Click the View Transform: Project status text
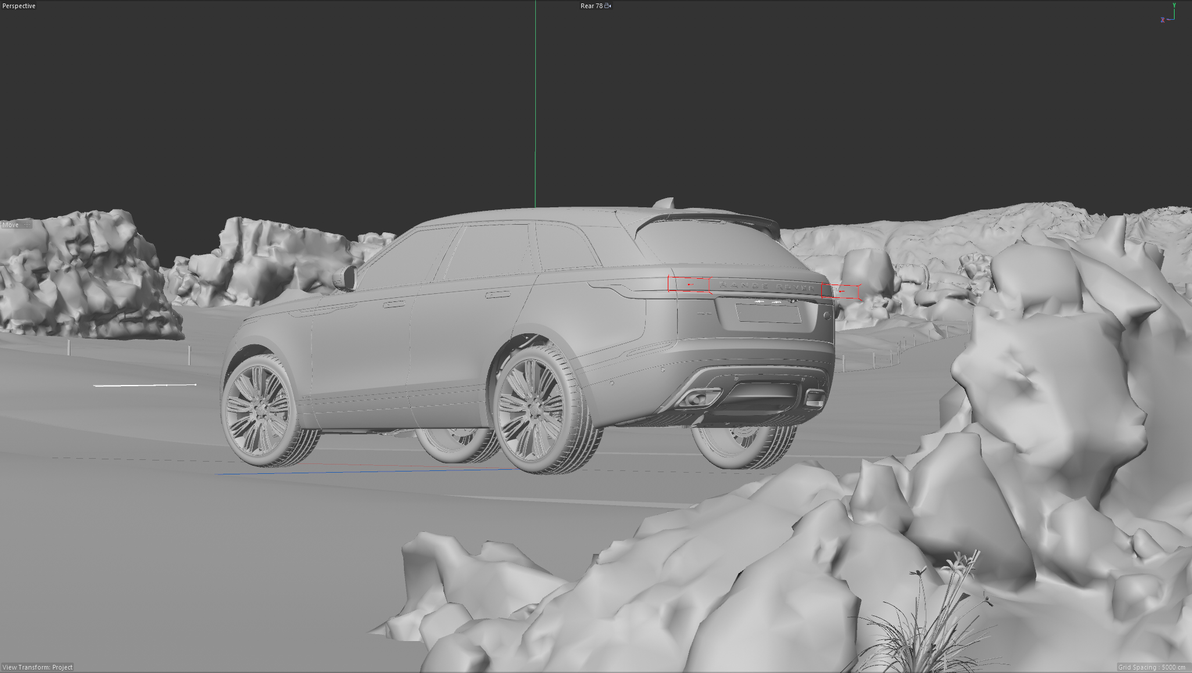The image size is (1192, 673). (38, 667)
